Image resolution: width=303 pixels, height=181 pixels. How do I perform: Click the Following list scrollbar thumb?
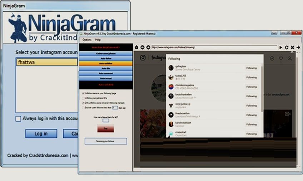coord(262,89)
